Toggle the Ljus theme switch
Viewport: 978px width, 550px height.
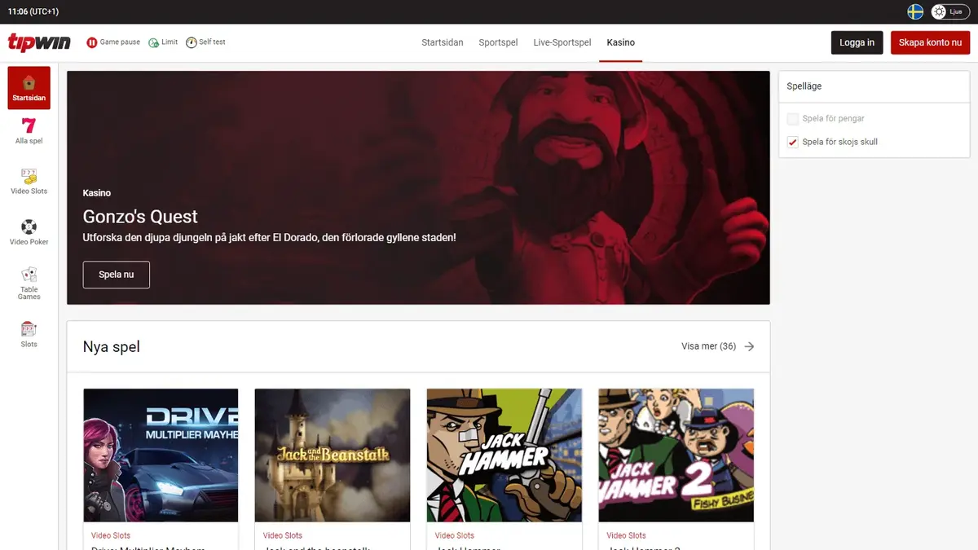coord(950,11)
